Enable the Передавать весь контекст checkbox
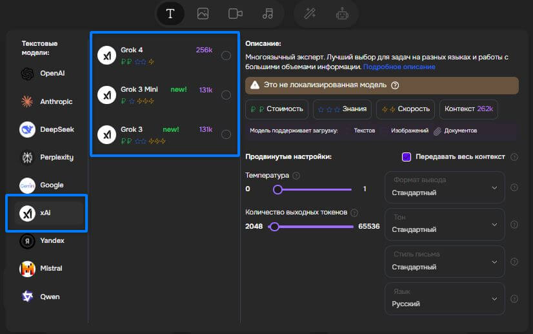The height and width of the screenshot is (334, 533). (x=407, y=157)
